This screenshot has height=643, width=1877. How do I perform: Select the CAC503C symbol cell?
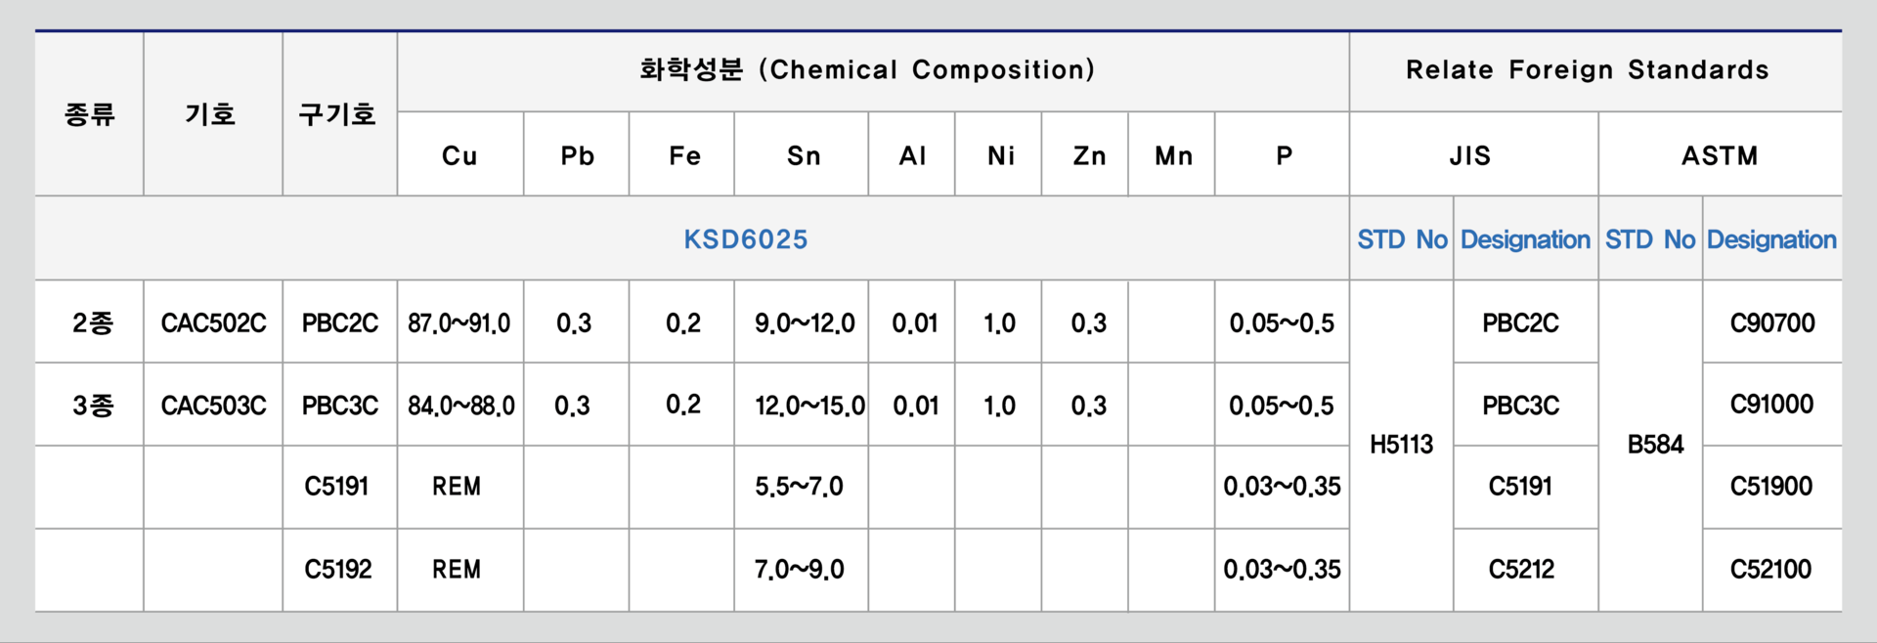(213, 406)
